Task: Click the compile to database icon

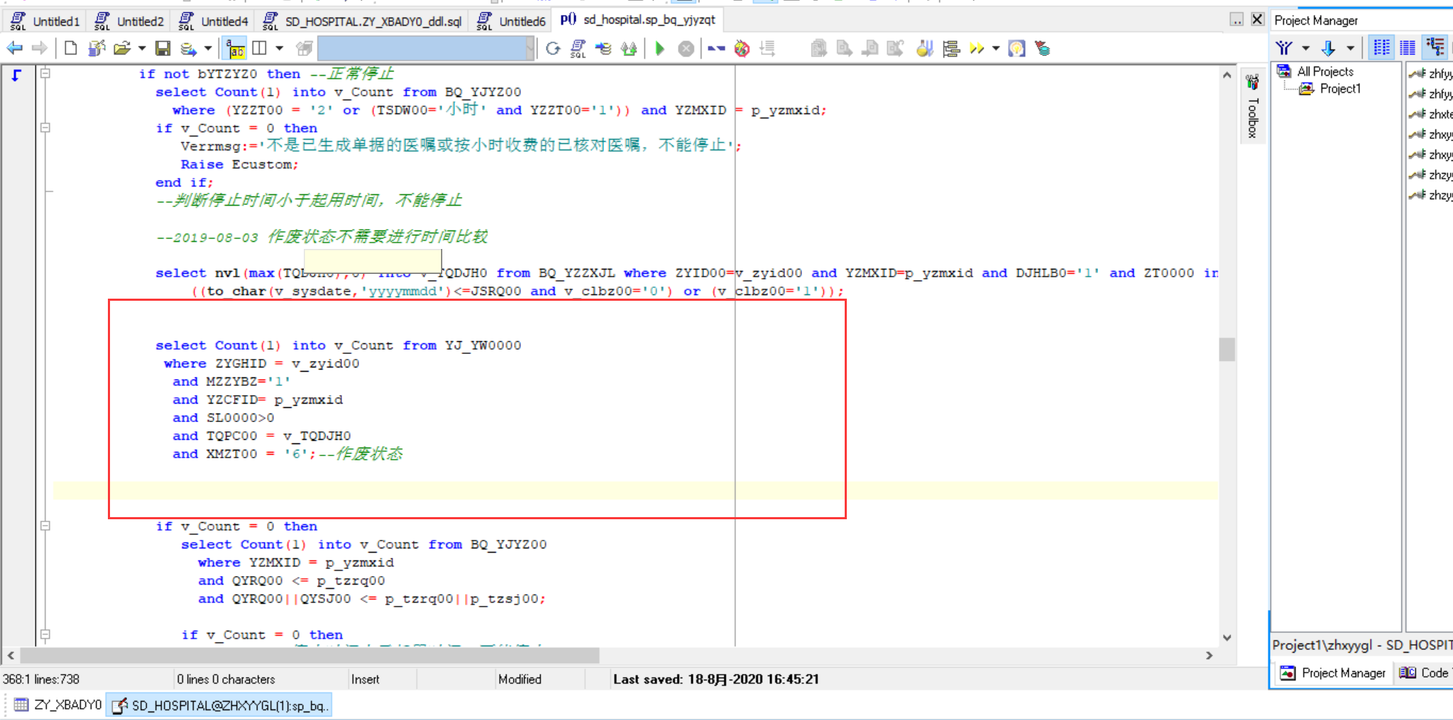Action: coord(603,48)
